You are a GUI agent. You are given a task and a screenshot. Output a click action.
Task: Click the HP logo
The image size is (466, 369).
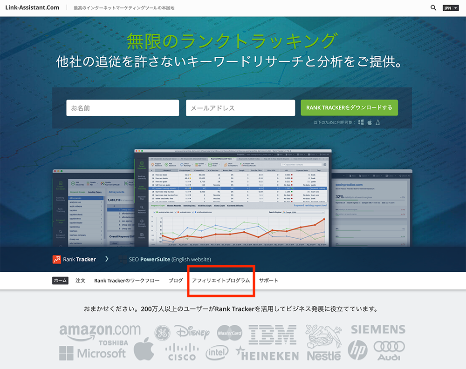(x=357, y=350)
